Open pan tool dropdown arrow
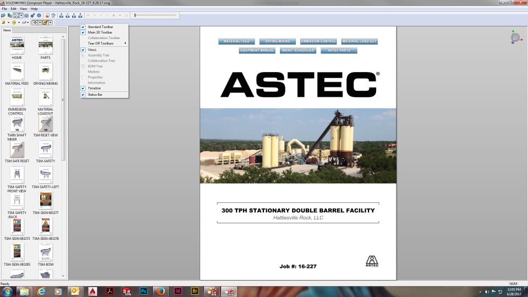The height and width of the screenshot is (297, 528). [x=40, y=23]
